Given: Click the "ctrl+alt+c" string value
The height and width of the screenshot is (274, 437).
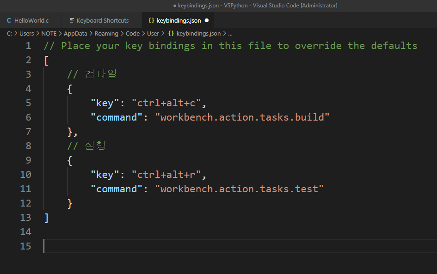Looking at the screenshot, I should pyautogui.click(x=166, y=103).
